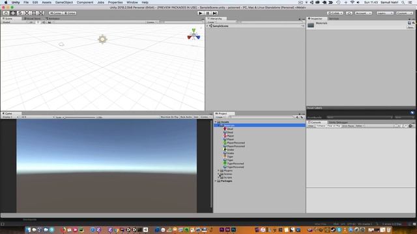417x234 pixels.
Task: Toggle Stats in Game view
Action: pos(196,117)
